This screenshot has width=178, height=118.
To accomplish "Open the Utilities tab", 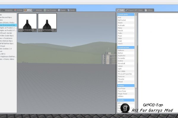I will [149, 10].
